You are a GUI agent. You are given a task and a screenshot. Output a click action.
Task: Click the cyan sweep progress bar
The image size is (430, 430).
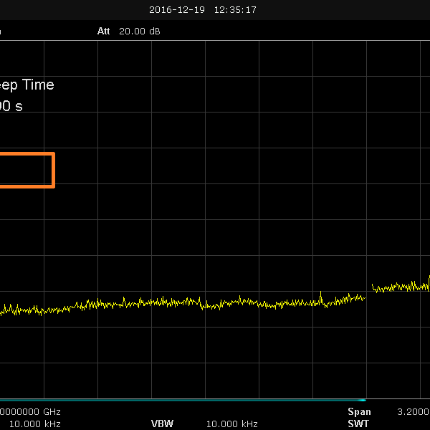click(x=179, y=400)
